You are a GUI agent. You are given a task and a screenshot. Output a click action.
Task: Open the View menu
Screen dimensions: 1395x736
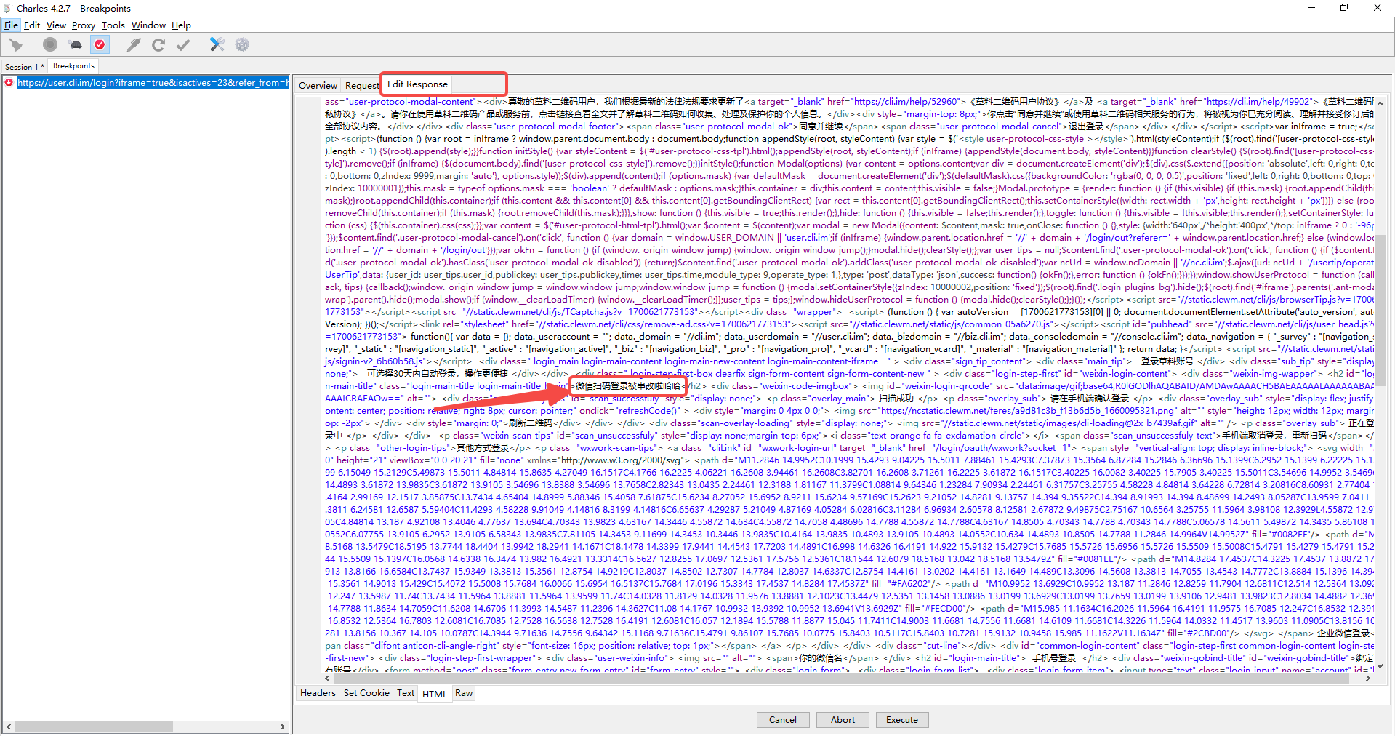(56, 25)
